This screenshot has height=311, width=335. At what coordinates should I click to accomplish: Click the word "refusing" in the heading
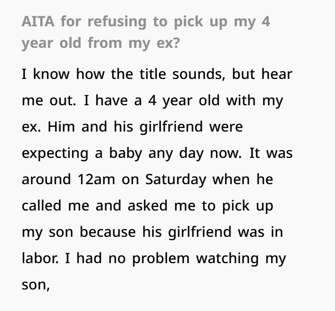coord(115,22)
